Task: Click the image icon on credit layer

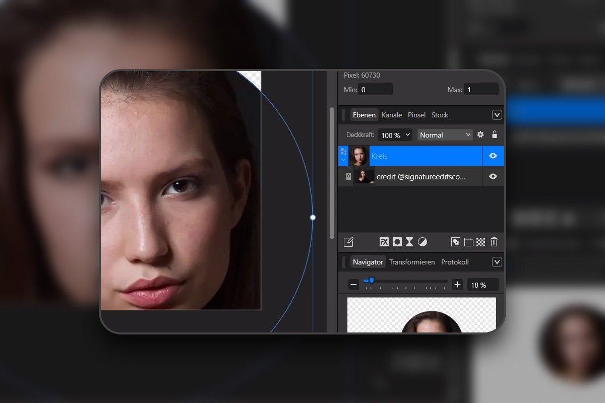Action: [x=348, y=176]
